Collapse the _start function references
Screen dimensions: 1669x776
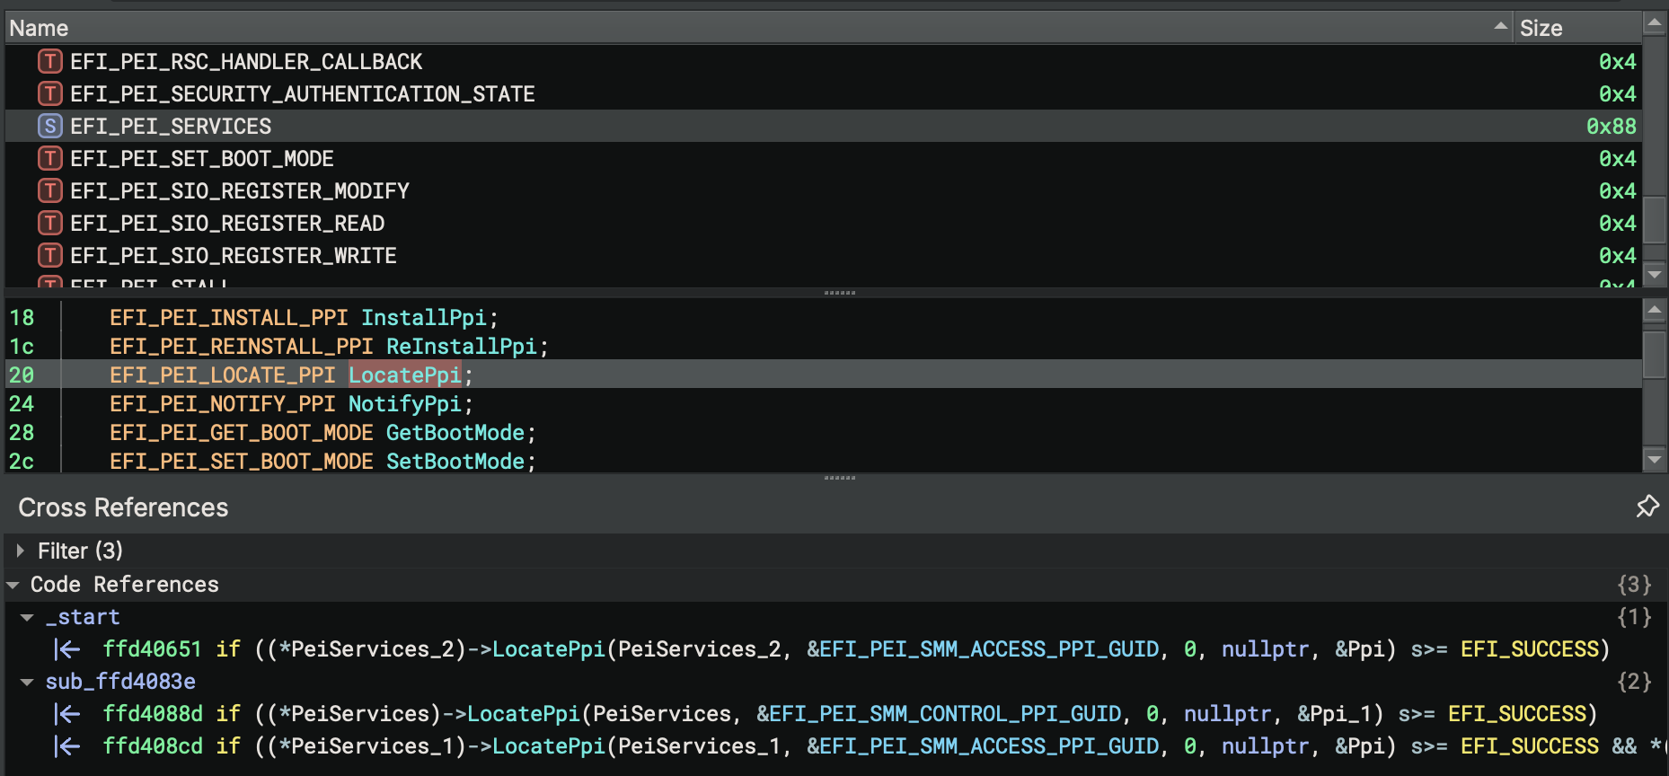pyautogui.click(x=27, y=617)
